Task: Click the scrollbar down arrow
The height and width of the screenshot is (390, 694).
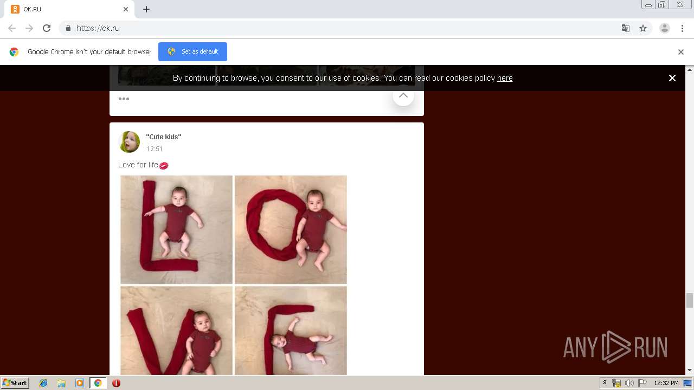Action: (x=690, y=370)
